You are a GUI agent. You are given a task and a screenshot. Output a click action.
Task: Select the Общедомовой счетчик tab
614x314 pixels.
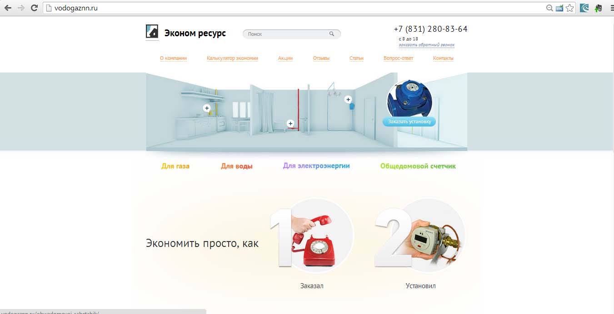click(x=418, y=166)
